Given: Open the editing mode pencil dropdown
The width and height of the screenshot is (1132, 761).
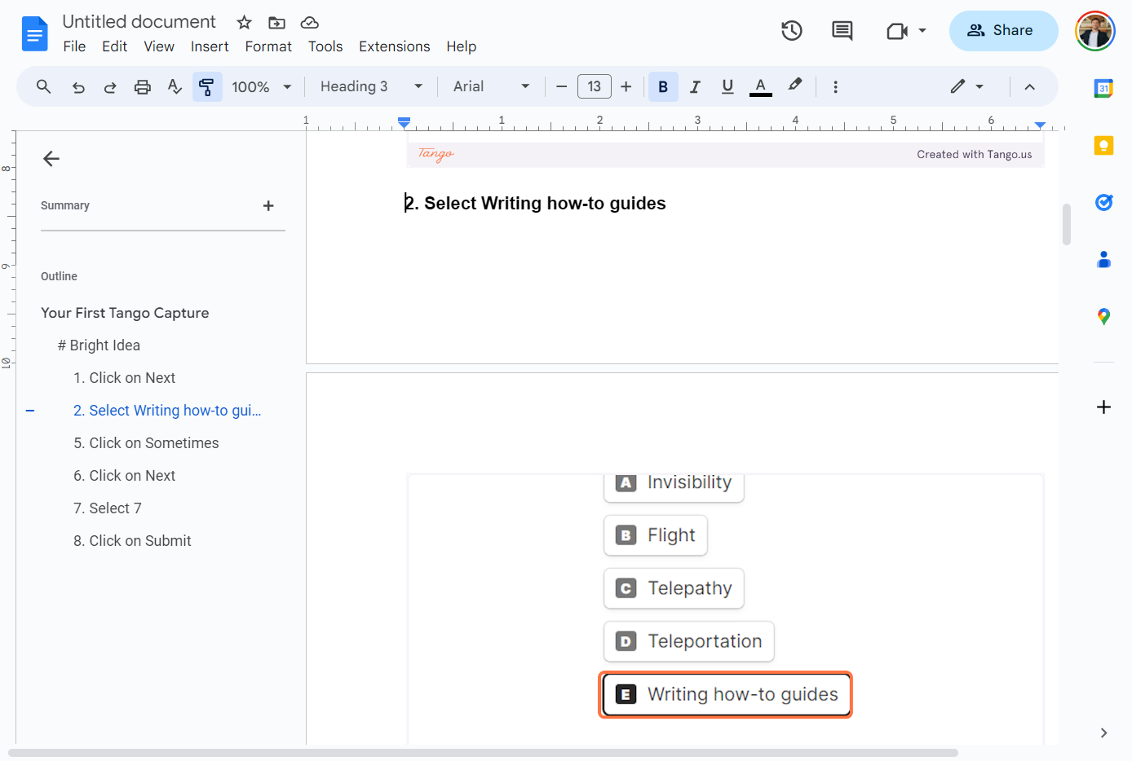Looking at the screenshot, I should click(966, 86).
